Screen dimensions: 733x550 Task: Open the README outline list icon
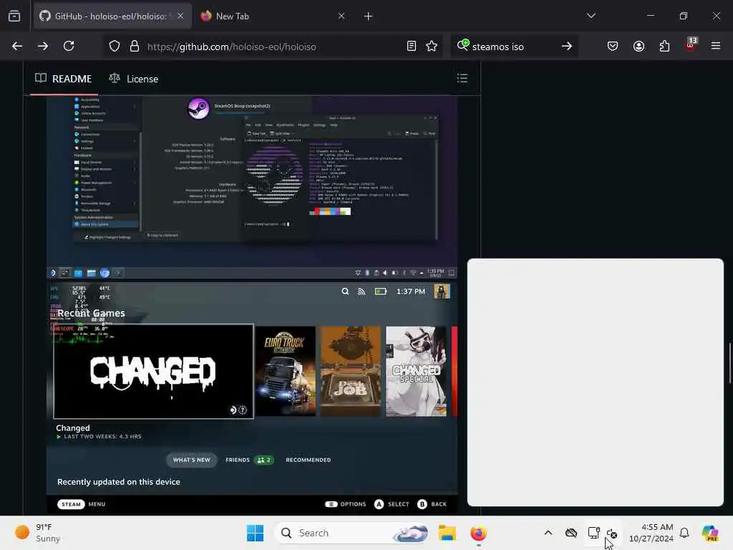point(462,78)
